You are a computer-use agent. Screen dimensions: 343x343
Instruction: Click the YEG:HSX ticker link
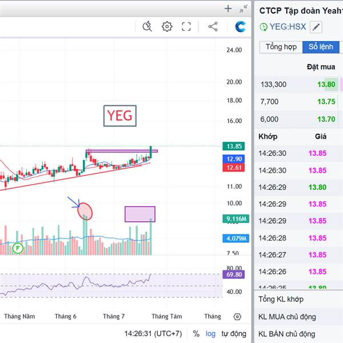point(288,27)
